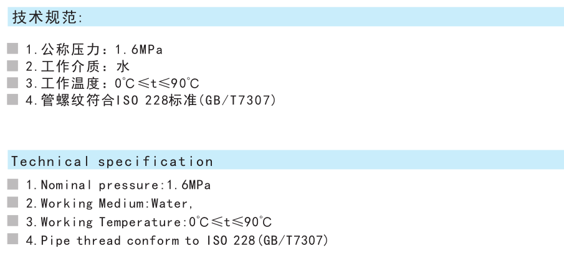Click the text 公称压力：1.6MPa
The image size is (564, 266).
tap(102, 49)
